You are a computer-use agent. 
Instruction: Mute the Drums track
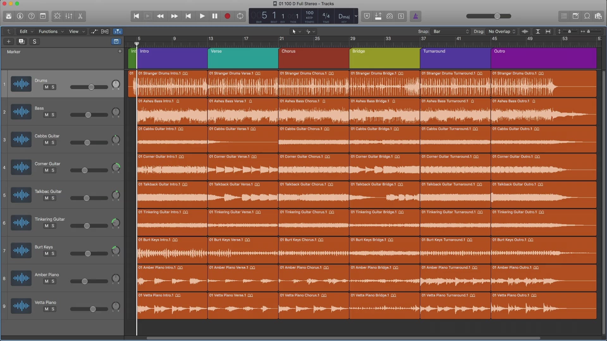coord(46,87)
